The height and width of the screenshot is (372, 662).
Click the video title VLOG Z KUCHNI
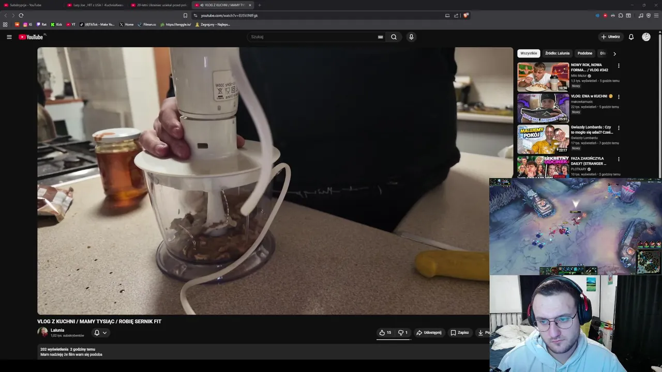(99, 321)
